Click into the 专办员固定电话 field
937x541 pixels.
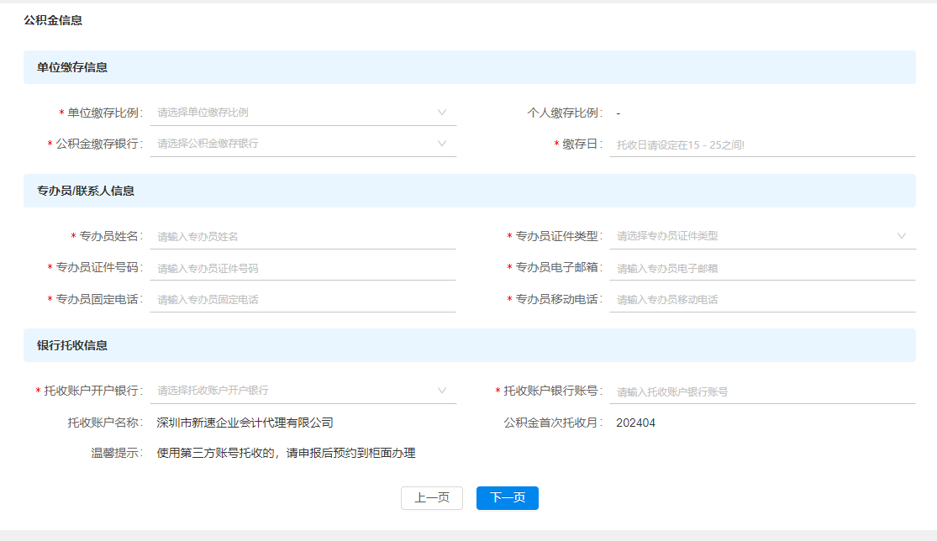click(x=303, y=300)
